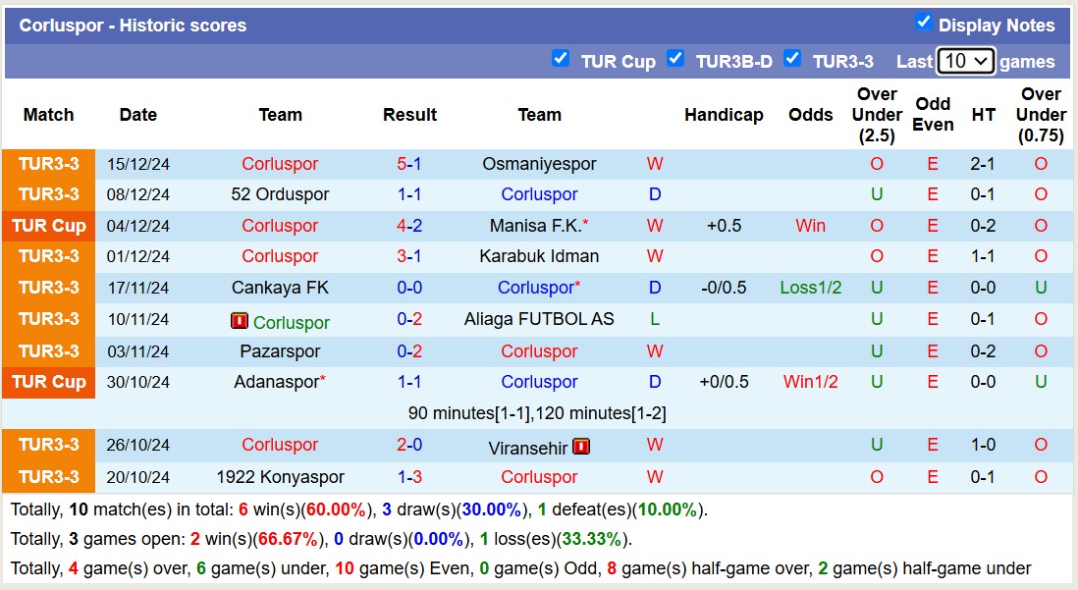The height and width of the screenshot is (590, 1078).
Task: Click the Odds column header
Action: 810,115
